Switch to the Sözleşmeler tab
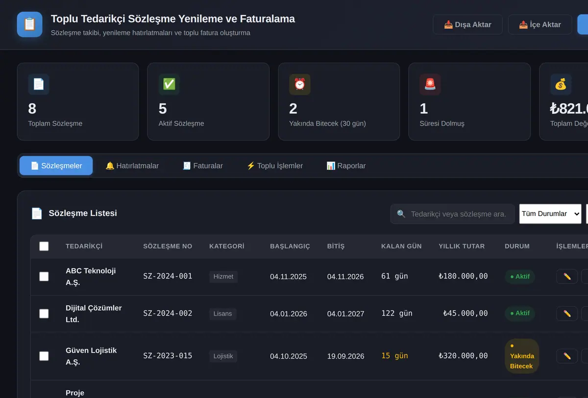 56,166
